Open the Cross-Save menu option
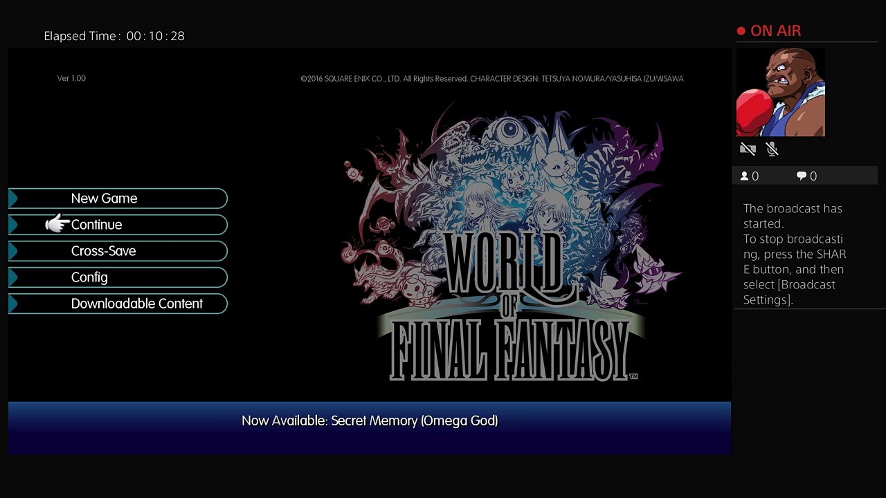The height and width of the screenshot is (498, 886). 118,251
